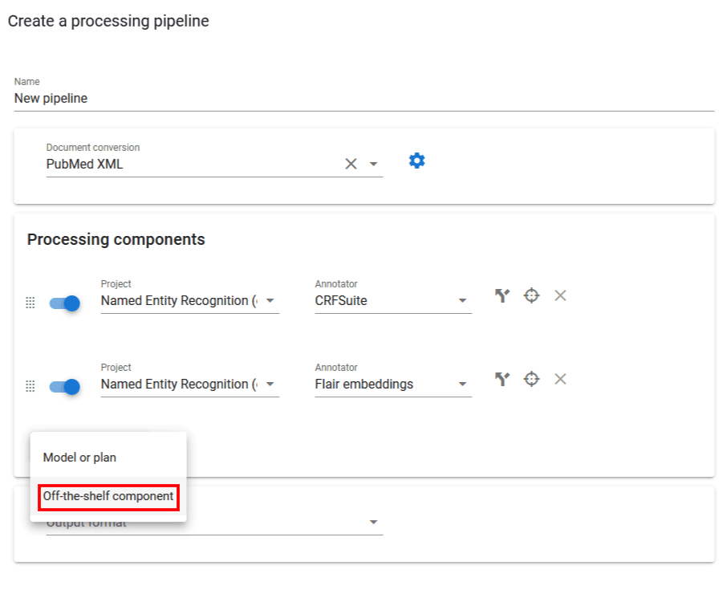Grab the drag handle of the Flair embeddings row
Viewport: 727px width, 590px height.
click(x=30, y=387)
